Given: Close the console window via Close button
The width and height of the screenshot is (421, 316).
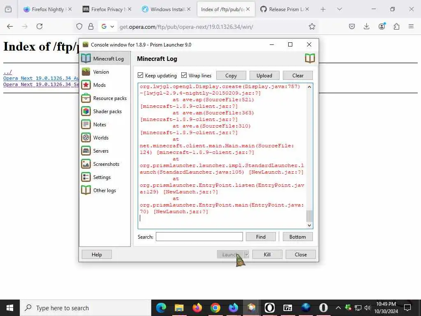Looking at the screenshot, I should click(x=301, y=254).
